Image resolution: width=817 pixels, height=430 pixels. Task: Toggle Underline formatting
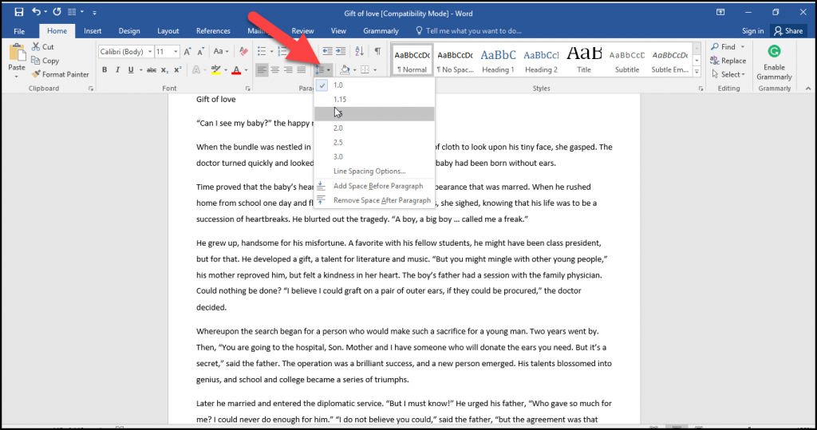point(131,70)
